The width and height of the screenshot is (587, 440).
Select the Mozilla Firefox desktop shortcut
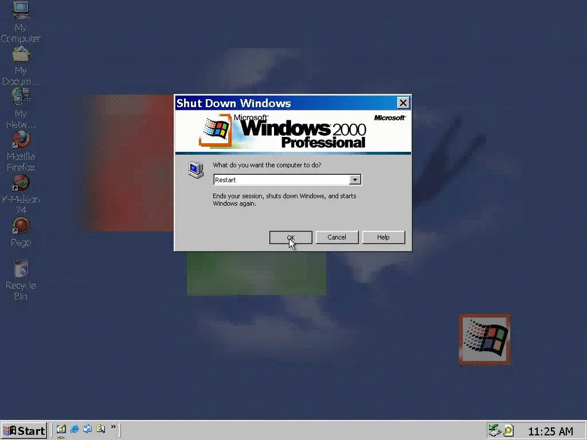click(x=21, y=151)
